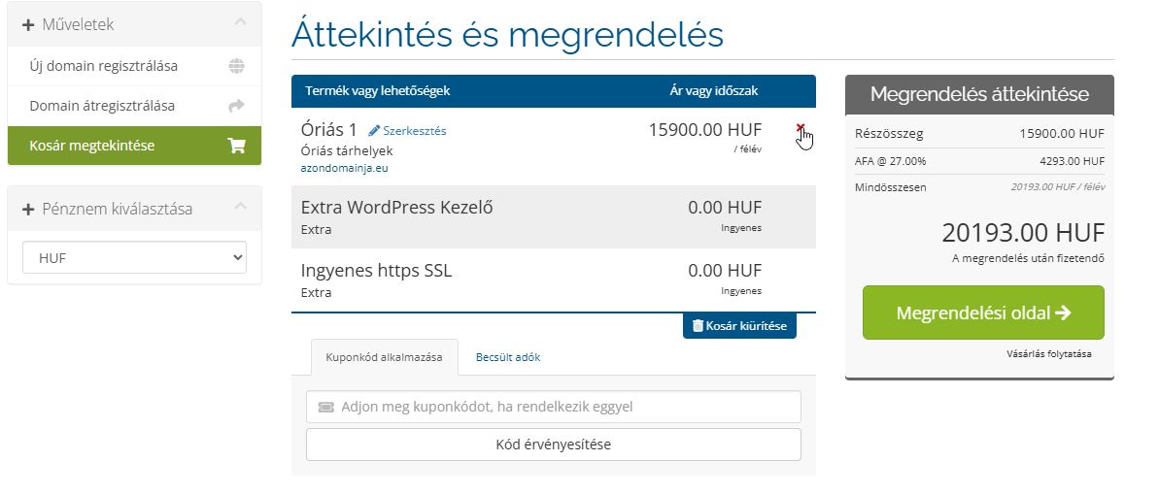
Task: Open the Kosár megtekintése menu item
Action: click(92, 146)
